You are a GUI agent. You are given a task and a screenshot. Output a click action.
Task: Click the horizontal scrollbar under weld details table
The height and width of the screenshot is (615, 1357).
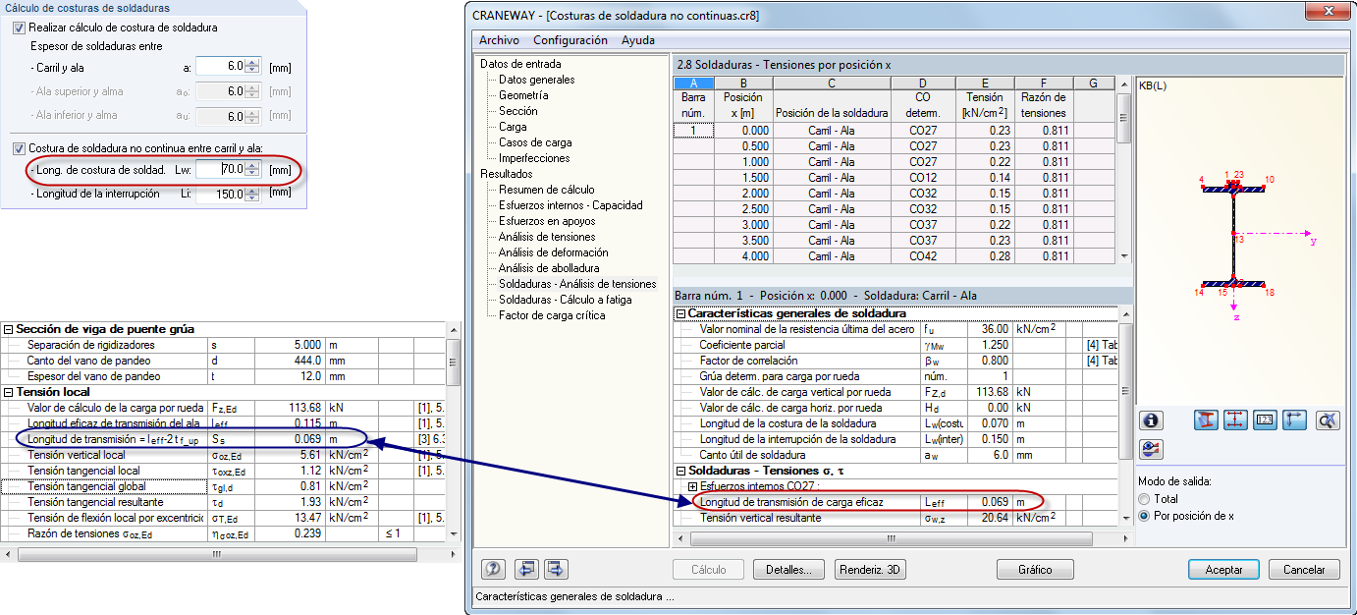(894, 537)
